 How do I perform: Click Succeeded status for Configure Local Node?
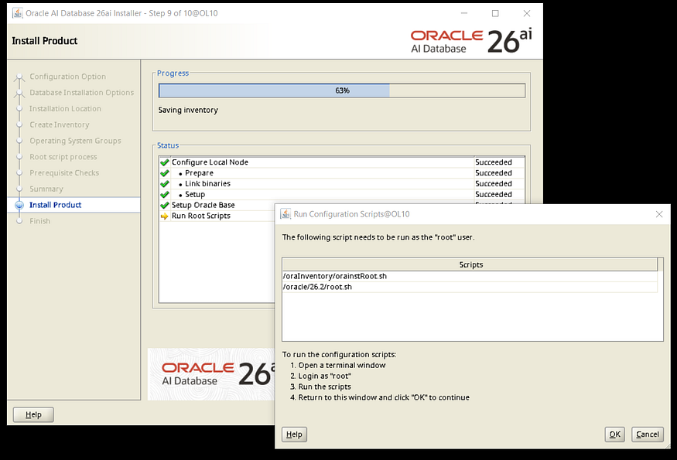494,162
